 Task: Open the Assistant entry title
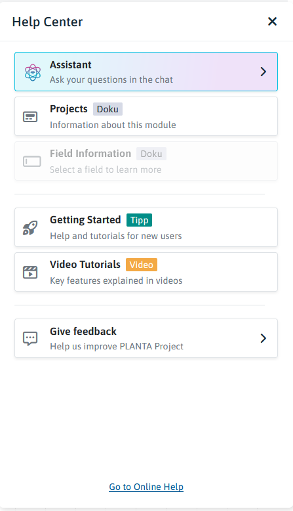(x=71, y=65)
